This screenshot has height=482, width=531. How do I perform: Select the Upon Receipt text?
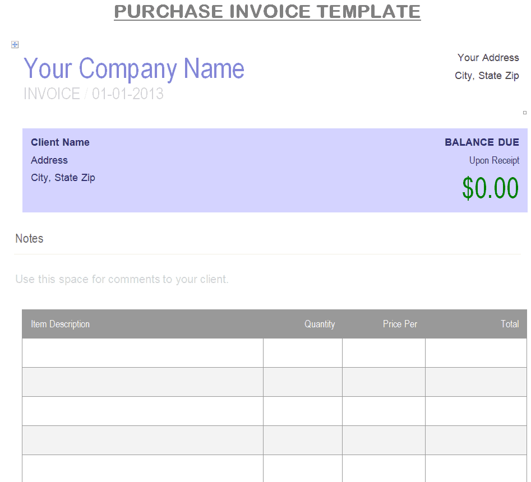(494, 160)
